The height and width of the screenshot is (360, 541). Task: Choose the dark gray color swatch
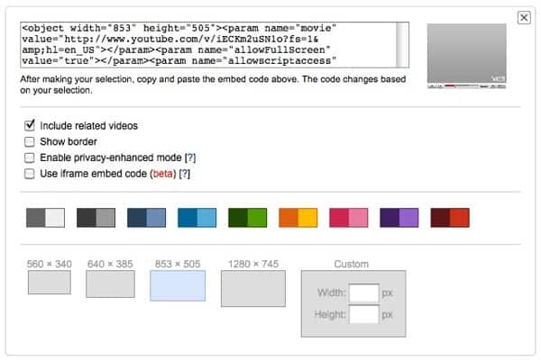point(96,218)
